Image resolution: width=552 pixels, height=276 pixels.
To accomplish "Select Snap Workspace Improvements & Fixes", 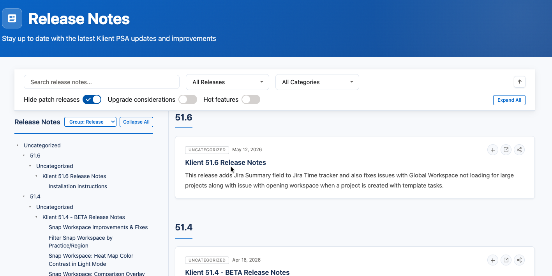I will pyautogui.click(x=98, y=227).
